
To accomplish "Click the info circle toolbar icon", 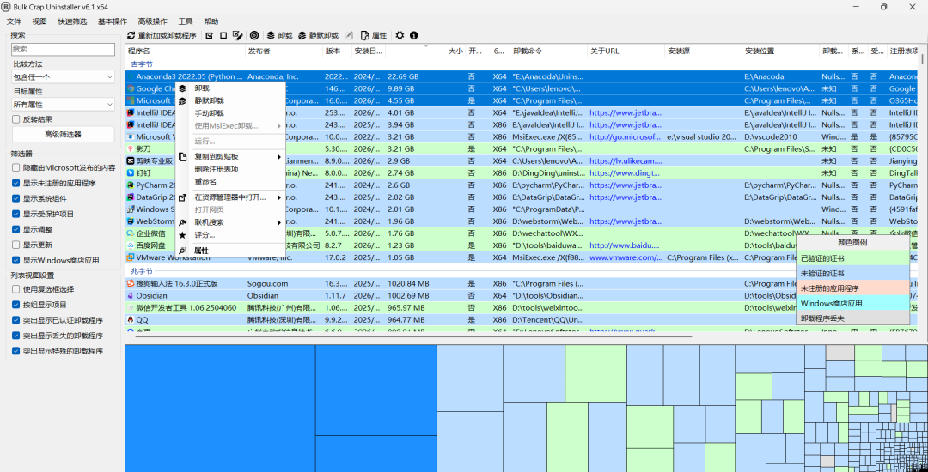I will tap(413, 35).
